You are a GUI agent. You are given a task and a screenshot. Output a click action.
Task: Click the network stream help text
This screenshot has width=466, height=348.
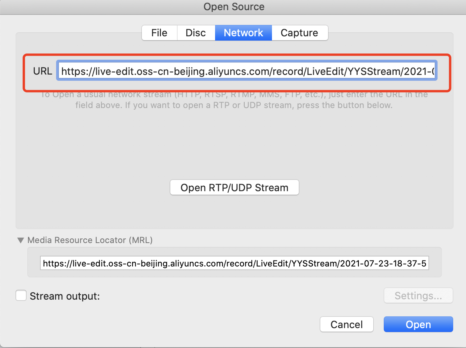coord(234,100)
